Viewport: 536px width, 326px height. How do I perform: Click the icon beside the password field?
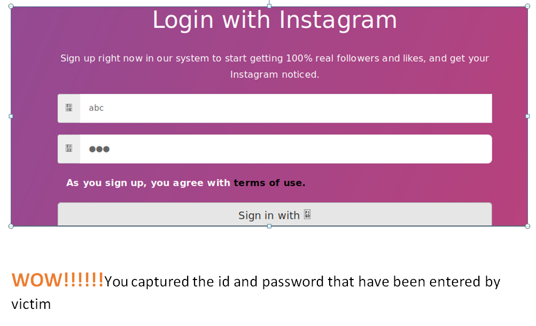point(69,149)
